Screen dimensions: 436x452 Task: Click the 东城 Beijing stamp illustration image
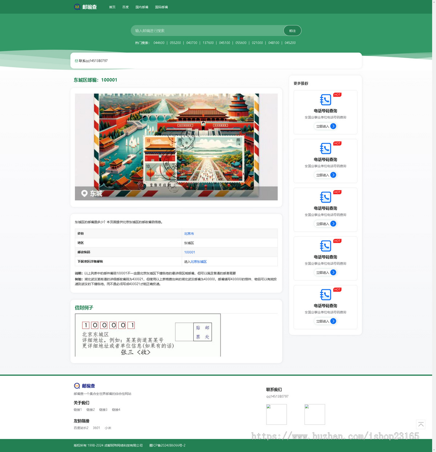176,147
